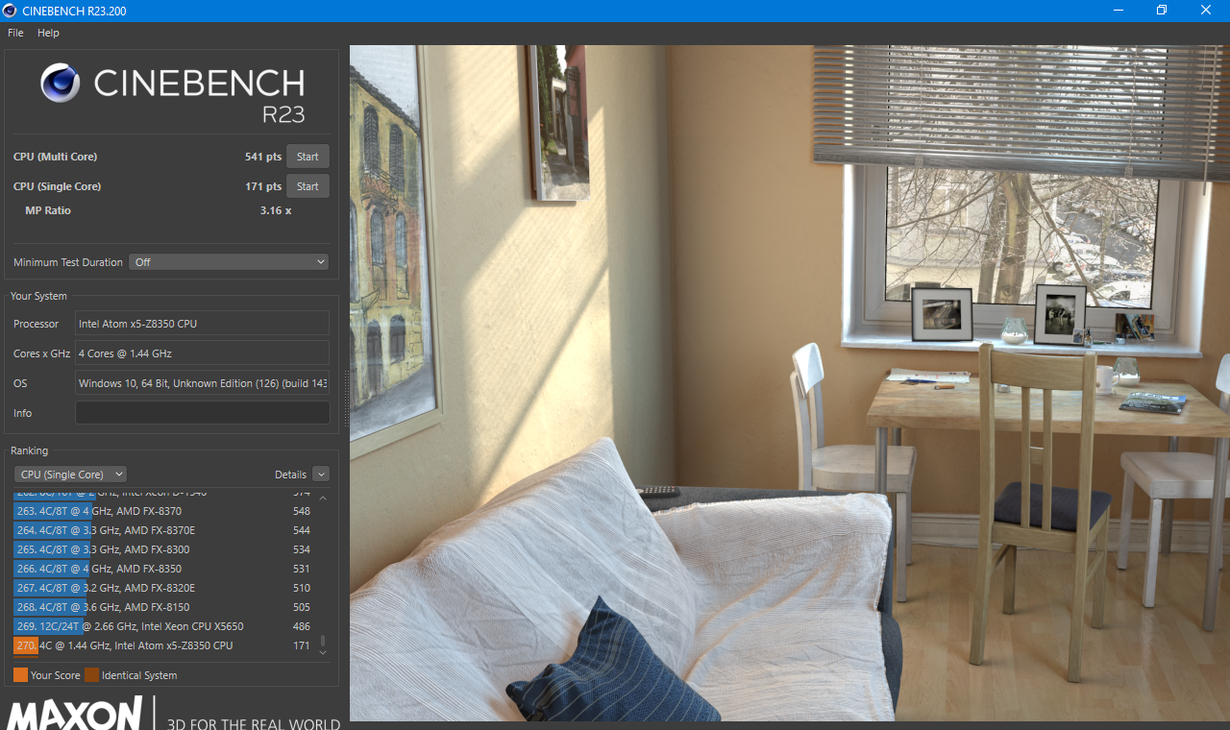The width and height of the screenshot is (1230, 730).
Task: Click the ranking list scrollbar thumb
Action: 323,641
